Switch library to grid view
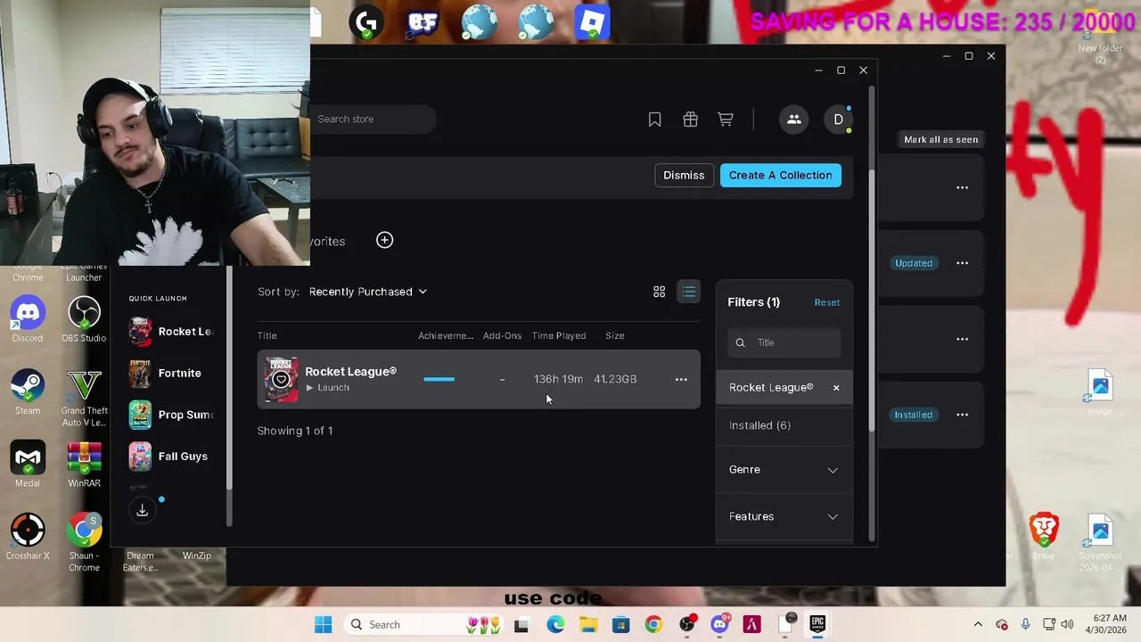Image resolution: width=1141 pixels, height=642 pixels. [659, 292]
